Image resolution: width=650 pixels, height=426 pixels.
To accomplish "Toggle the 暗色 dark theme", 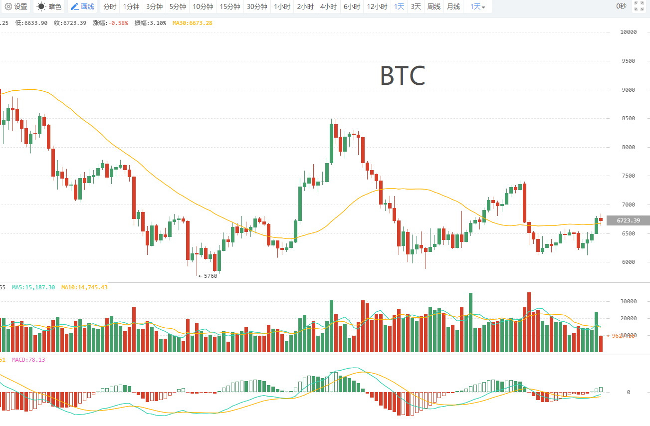I will [x=49, y=7].
